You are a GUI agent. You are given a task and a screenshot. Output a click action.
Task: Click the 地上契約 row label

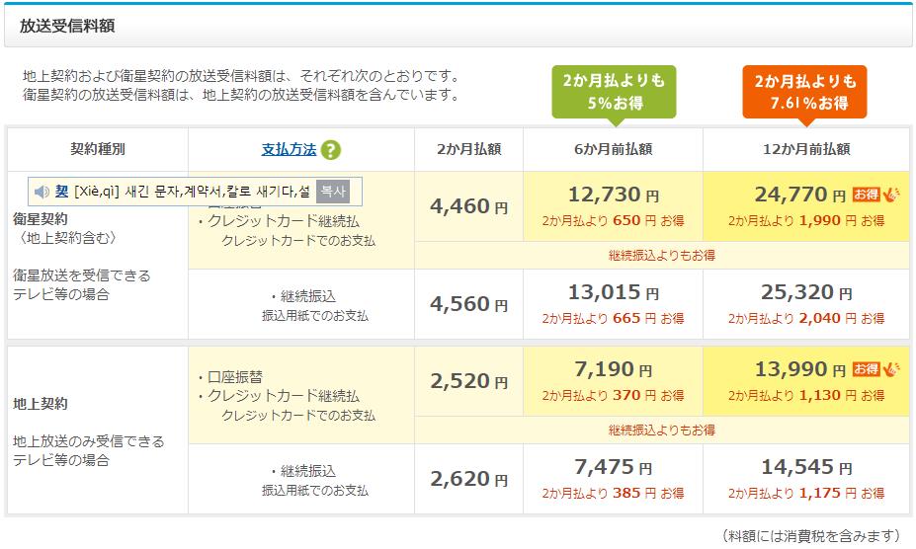(x=41, y=404)
